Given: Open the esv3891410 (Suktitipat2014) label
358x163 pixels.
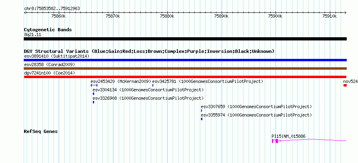Looking at the screenshot, I should tap(57, 56).
